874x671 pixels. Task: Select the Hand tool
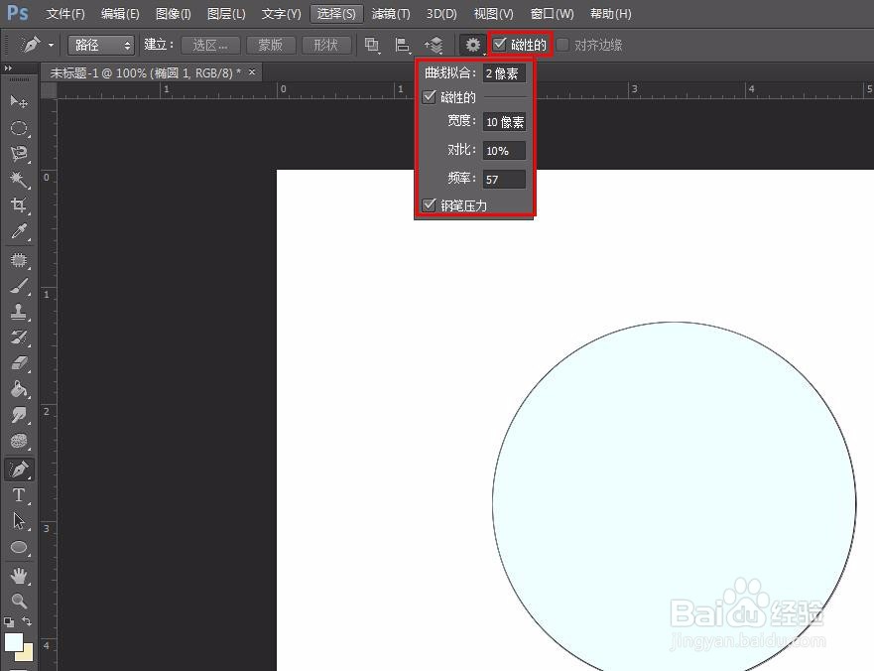click(19, 575)
